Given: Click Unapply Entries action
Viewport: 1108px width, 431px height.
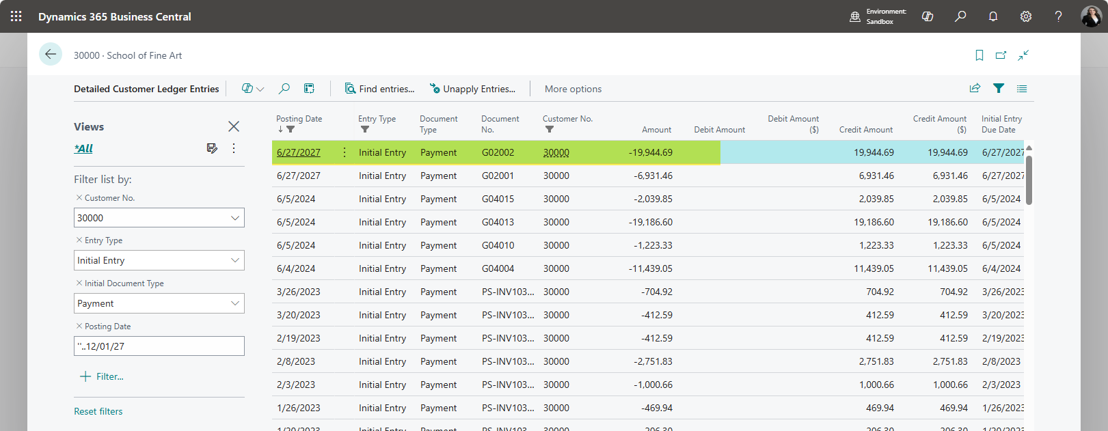Looking at the screenshot, I should [472, 89].
